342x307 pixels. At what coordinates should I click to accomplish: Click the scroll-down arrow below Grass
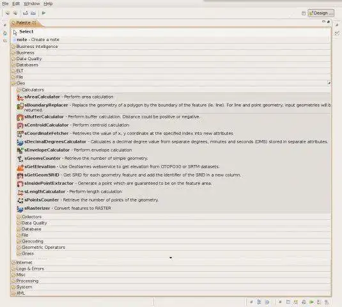(171, 258)
